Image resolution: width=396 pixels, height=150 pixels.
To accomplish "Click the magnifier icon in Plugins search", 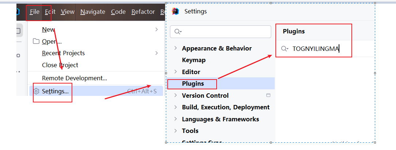I will tap(285, 49).
